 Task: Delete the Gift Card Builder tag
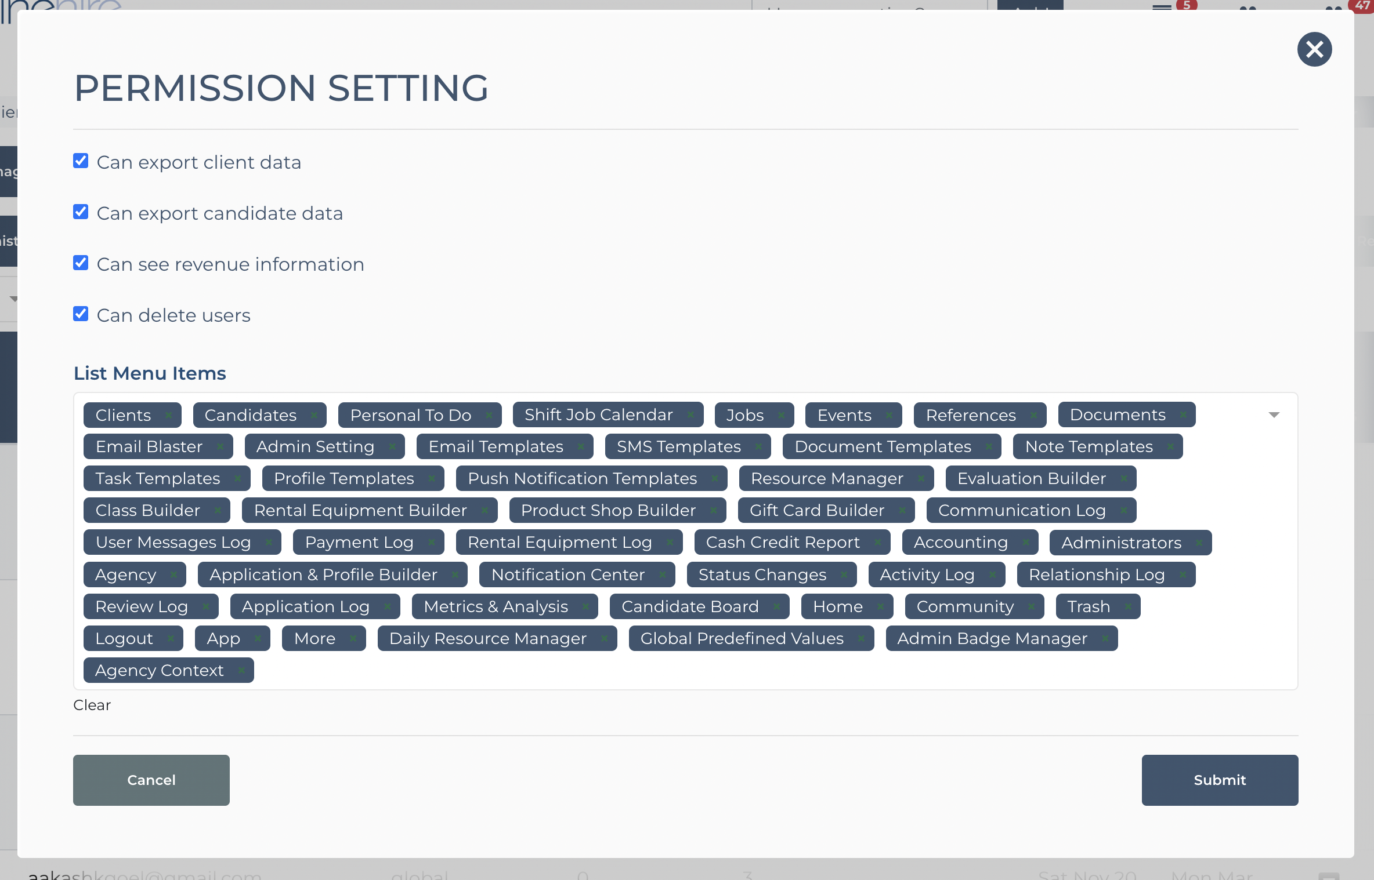tap(902, 511)
